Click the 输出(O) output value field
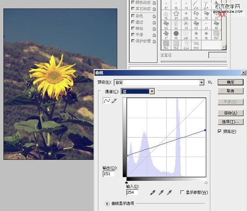Image resolution: width=247 pixels, height=211 pixels. point(109,174)
